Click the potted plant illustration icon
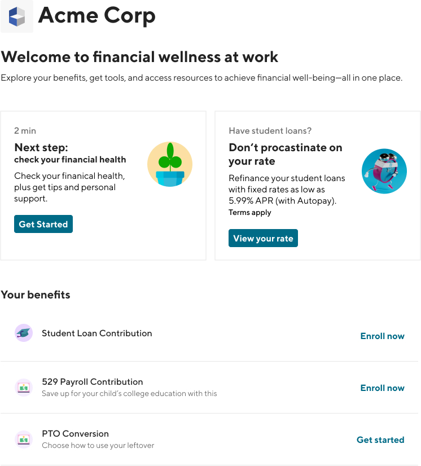Viewport: 421px width, 466px height. 170,164
